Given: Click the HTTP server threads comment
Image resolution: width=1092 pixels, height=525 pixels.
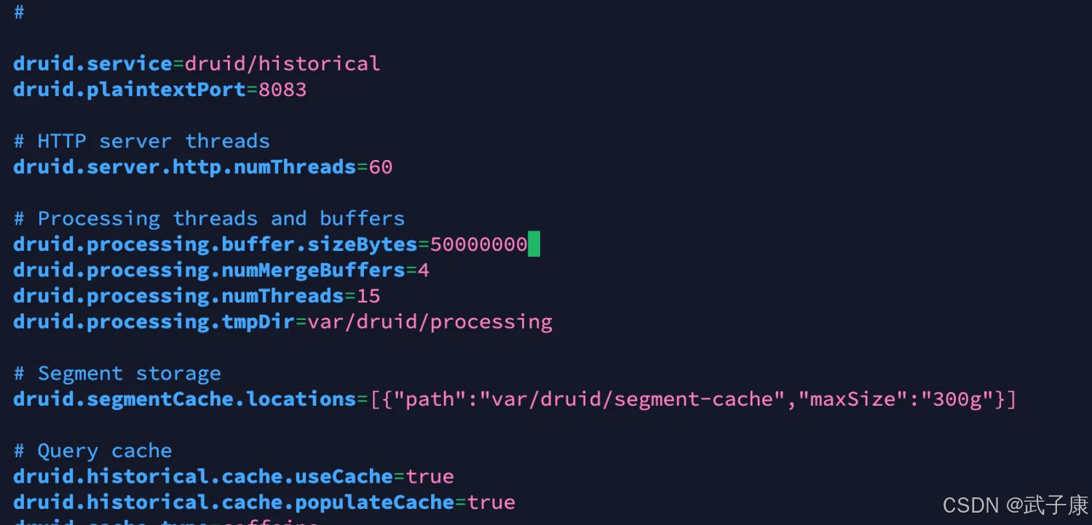Looking at the screenshot, I should coord(141,141).
